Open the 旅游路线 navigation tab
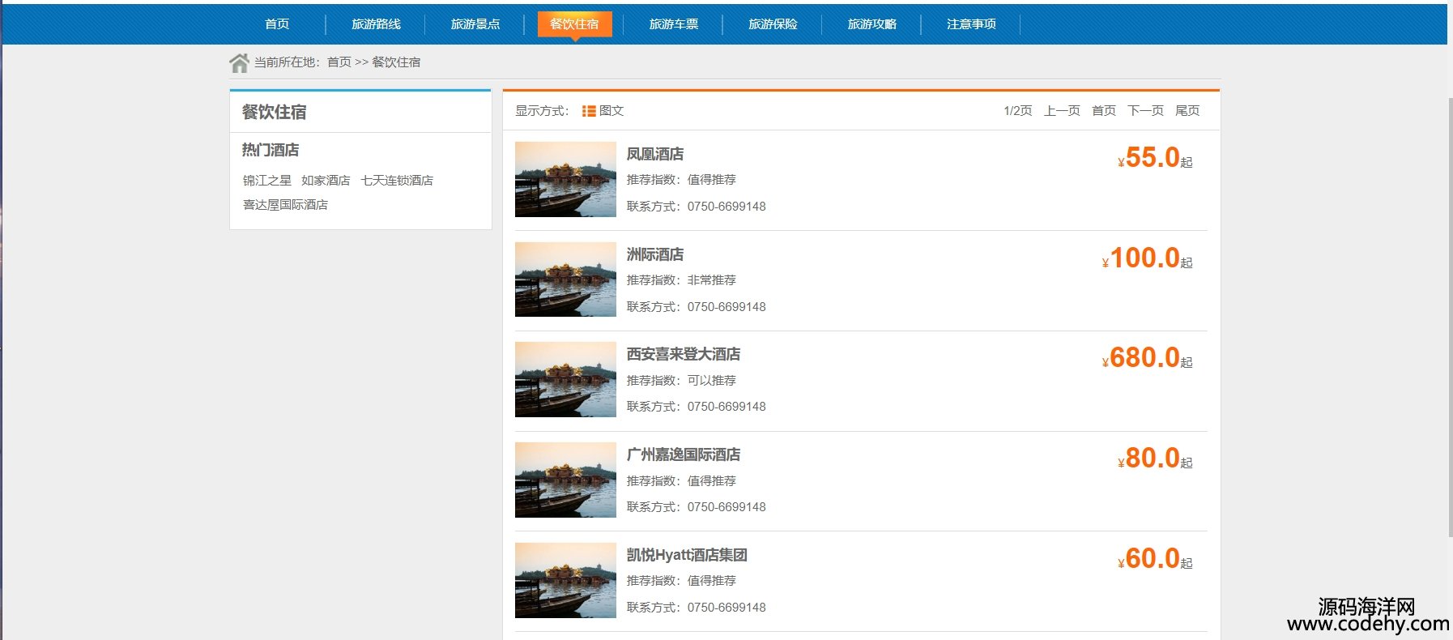1453x640 pixels. pos(376,24)
